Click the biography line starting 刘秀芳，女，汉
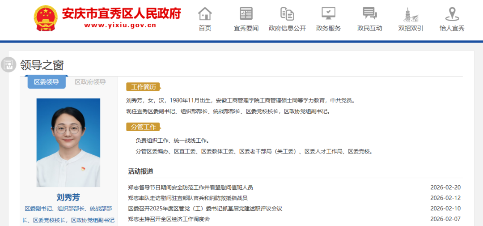Image resolution: width=483 pixels, height=226 pixels. pyautogui.click(x=241, y=101)
